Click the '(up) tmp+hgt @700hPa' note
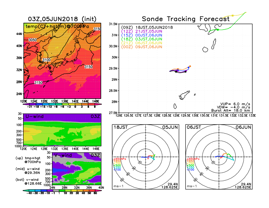This screenshot has width=269, height=208. click(28, 160)
